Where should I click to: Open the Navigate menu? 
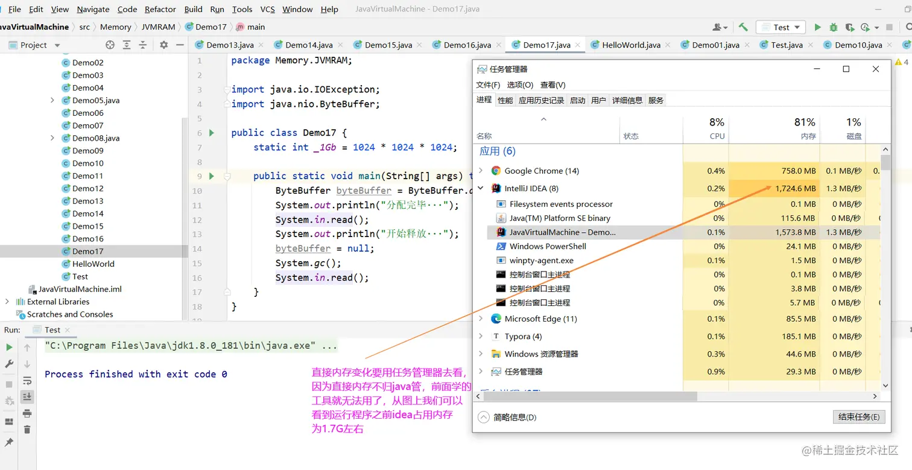[93, 9]
